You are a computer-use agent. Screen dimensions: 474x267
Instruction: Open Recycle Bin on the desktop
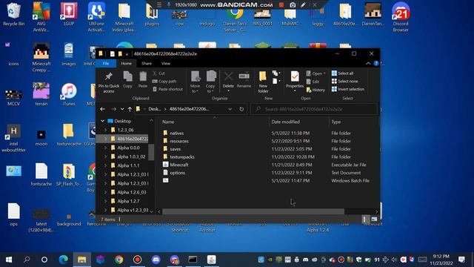pyautogui.click(x=13, y=14)
